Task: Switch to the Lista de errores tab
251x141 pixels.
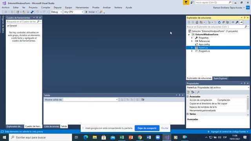Action: point(51,127)
